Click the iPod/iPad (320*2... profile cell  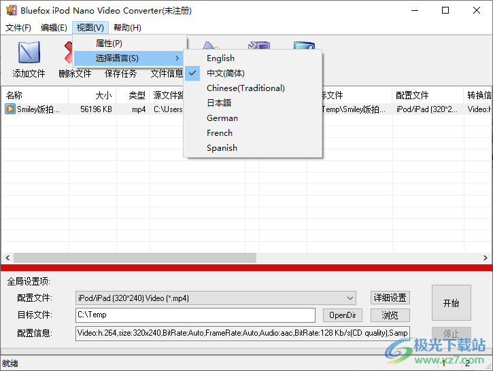tap(426, 109)
